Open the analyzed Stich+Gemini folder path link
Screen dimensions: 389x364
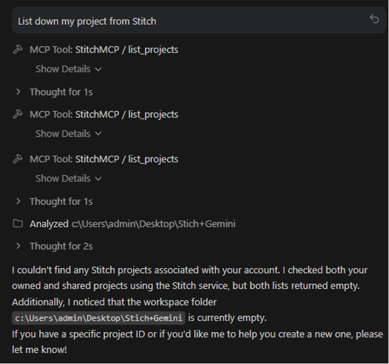[153, 224]
